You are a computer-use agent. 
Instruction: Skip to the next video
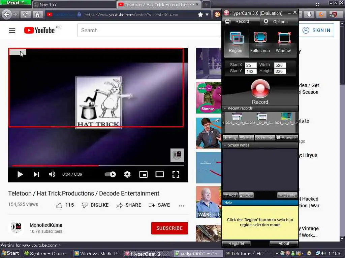(36, 174)
